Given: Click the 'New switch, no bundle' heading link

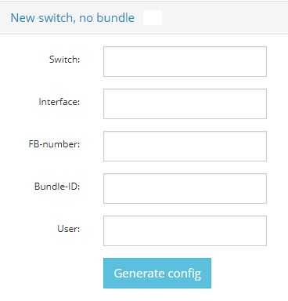Looking at the screenshot, I should [73, 18].
